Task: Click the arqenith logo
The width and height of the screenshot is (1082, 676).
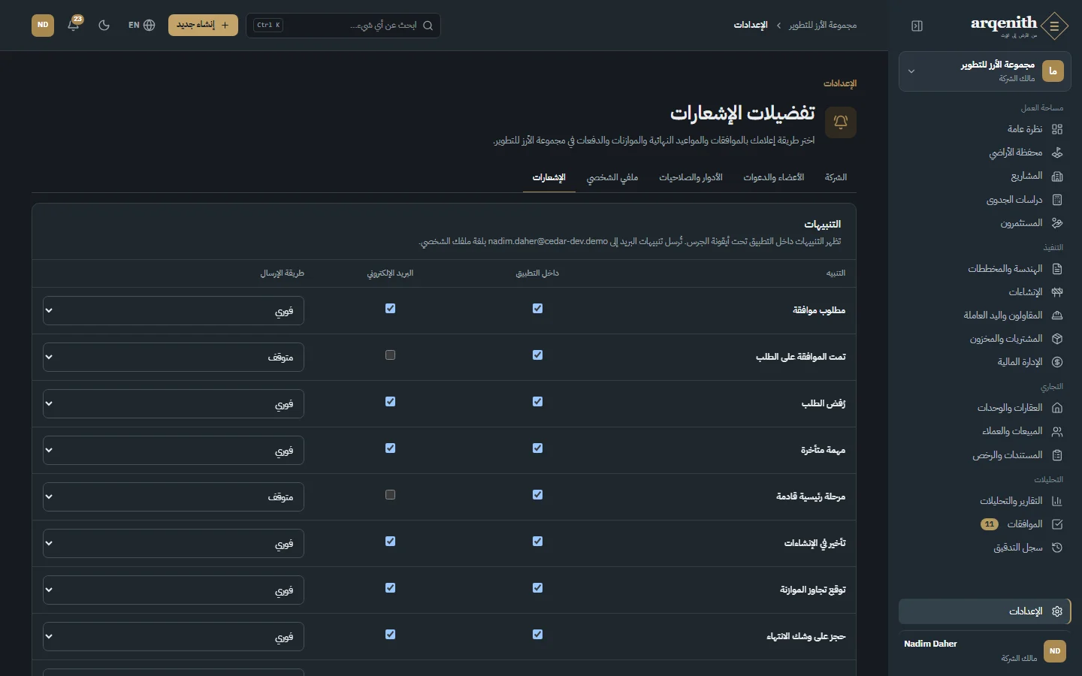Action: 1019,26
